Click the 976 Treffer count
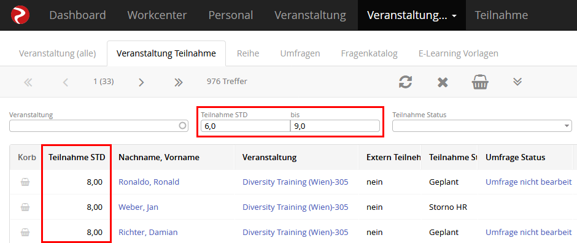 [x=227, y=82]
